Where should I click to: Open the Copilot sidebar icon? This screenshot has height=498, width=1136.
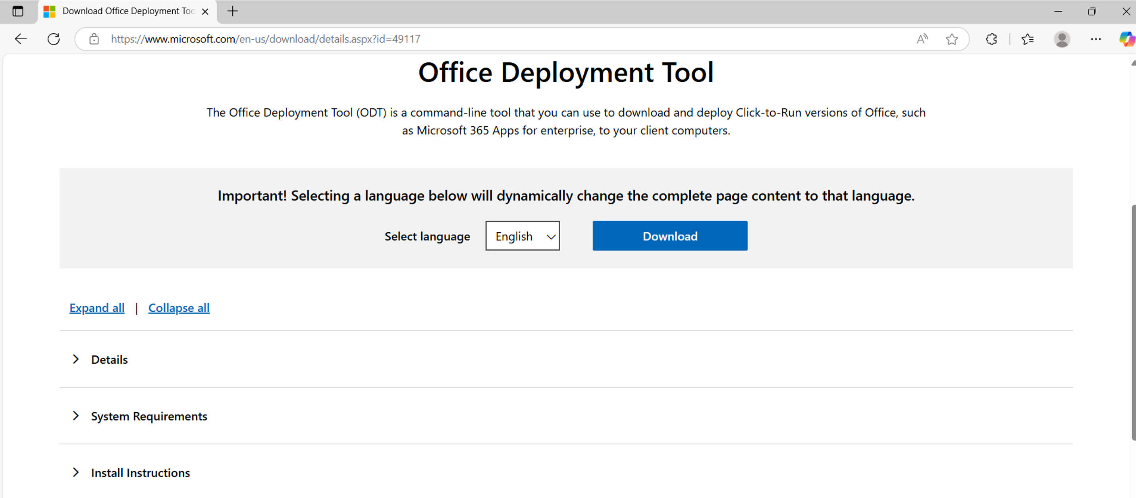pos(1127,39)
